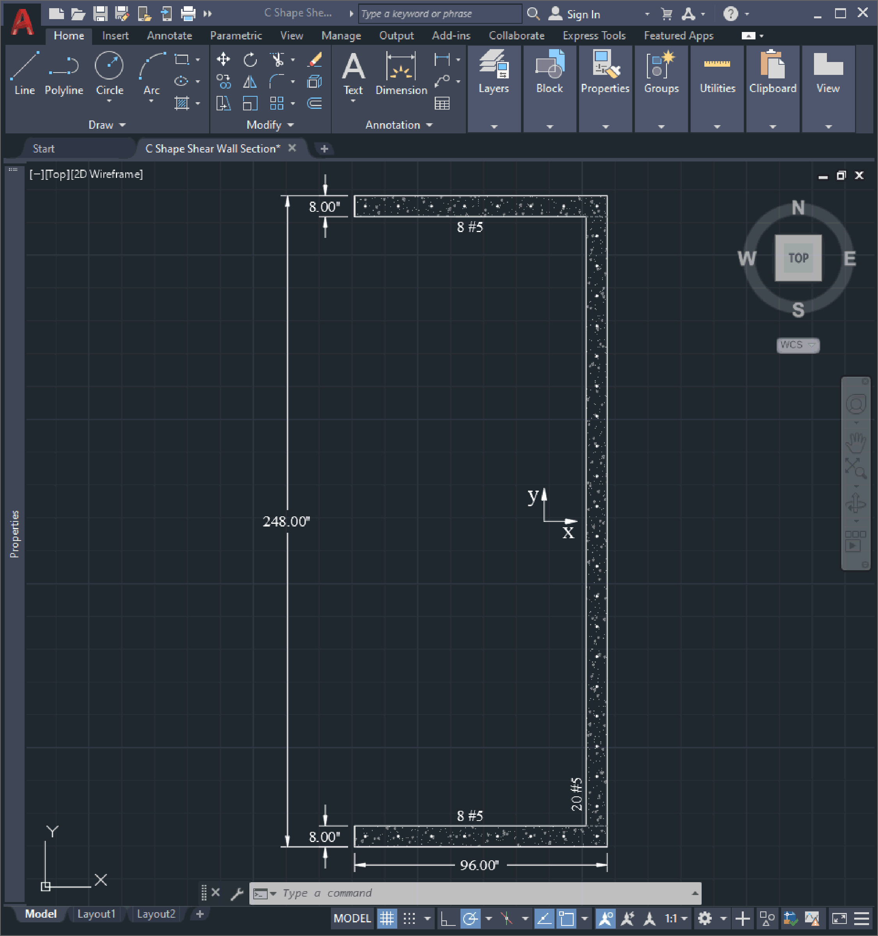Viewport: 878px width, 936px height.
Task: Select the Line draw tool
Action: pos(24,73)
